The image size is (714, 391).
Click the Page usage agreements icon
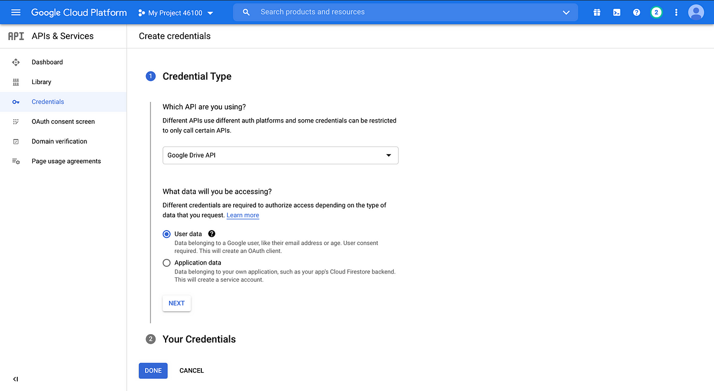point(16,161)
